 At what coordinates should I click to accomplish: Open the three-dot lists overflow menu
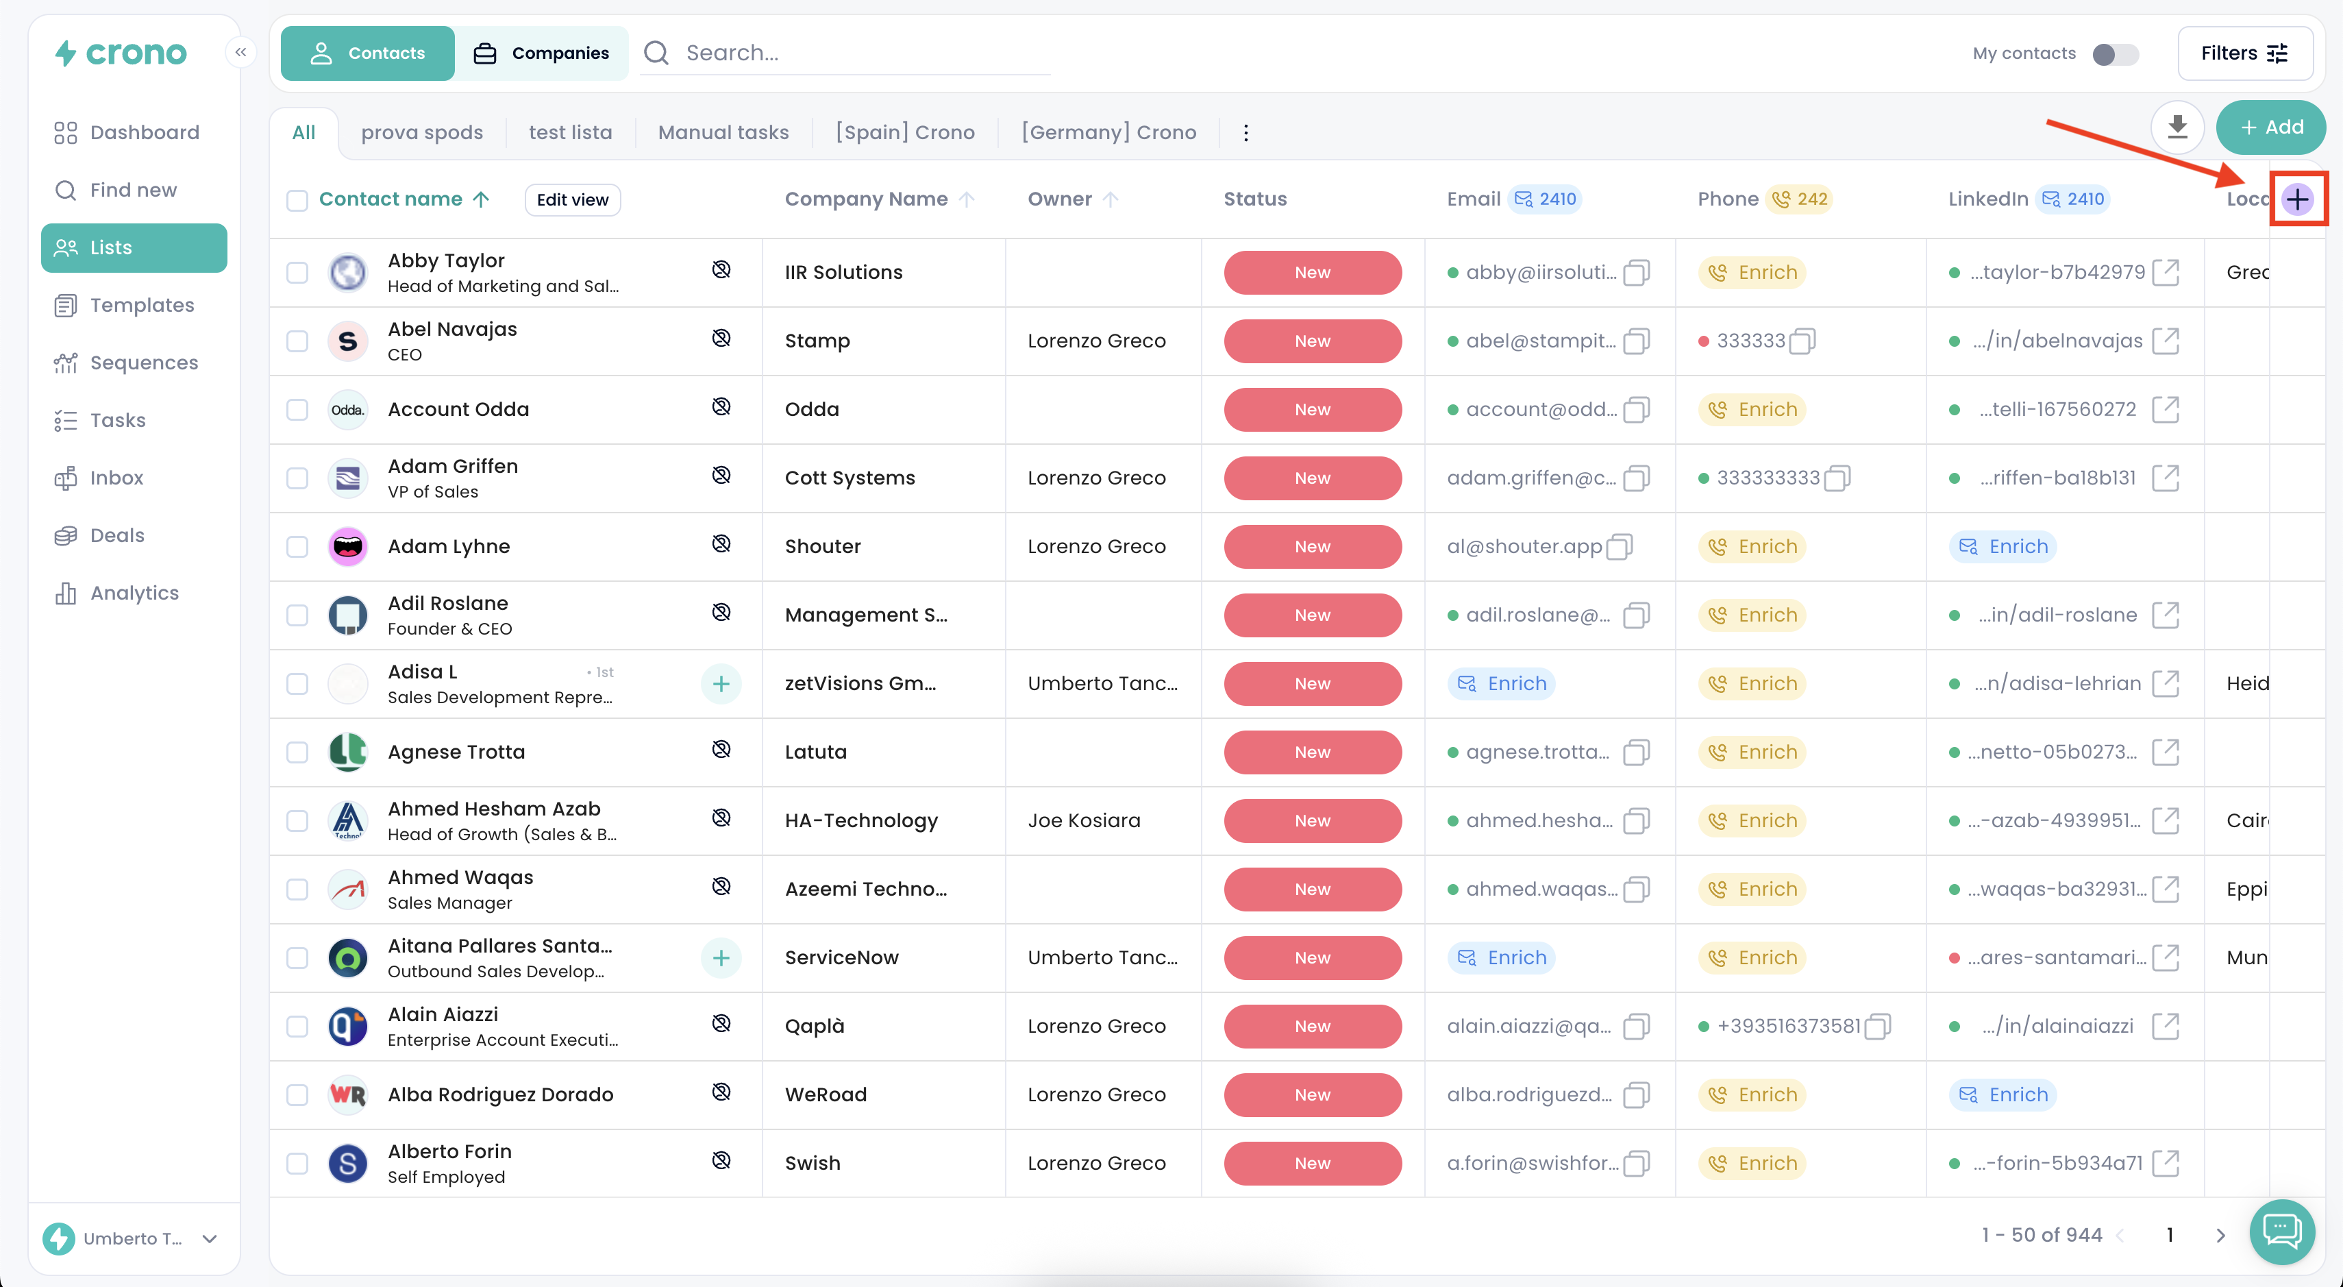click(1245, 133)
